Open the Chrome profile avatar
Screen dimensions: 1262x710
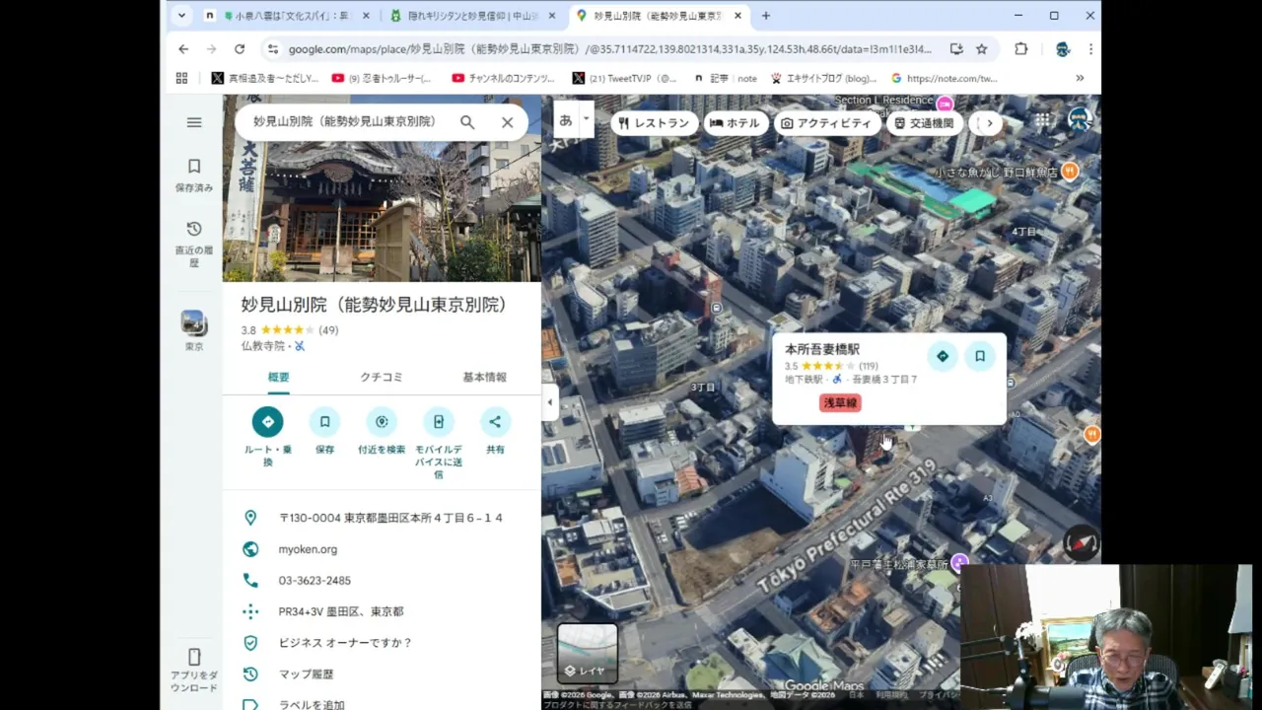pyautogui.click(x=1063, y=48)
